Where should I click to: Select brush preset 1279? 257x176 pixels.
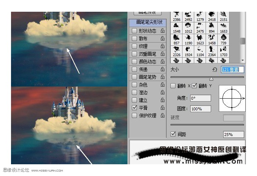coord(200,16)
